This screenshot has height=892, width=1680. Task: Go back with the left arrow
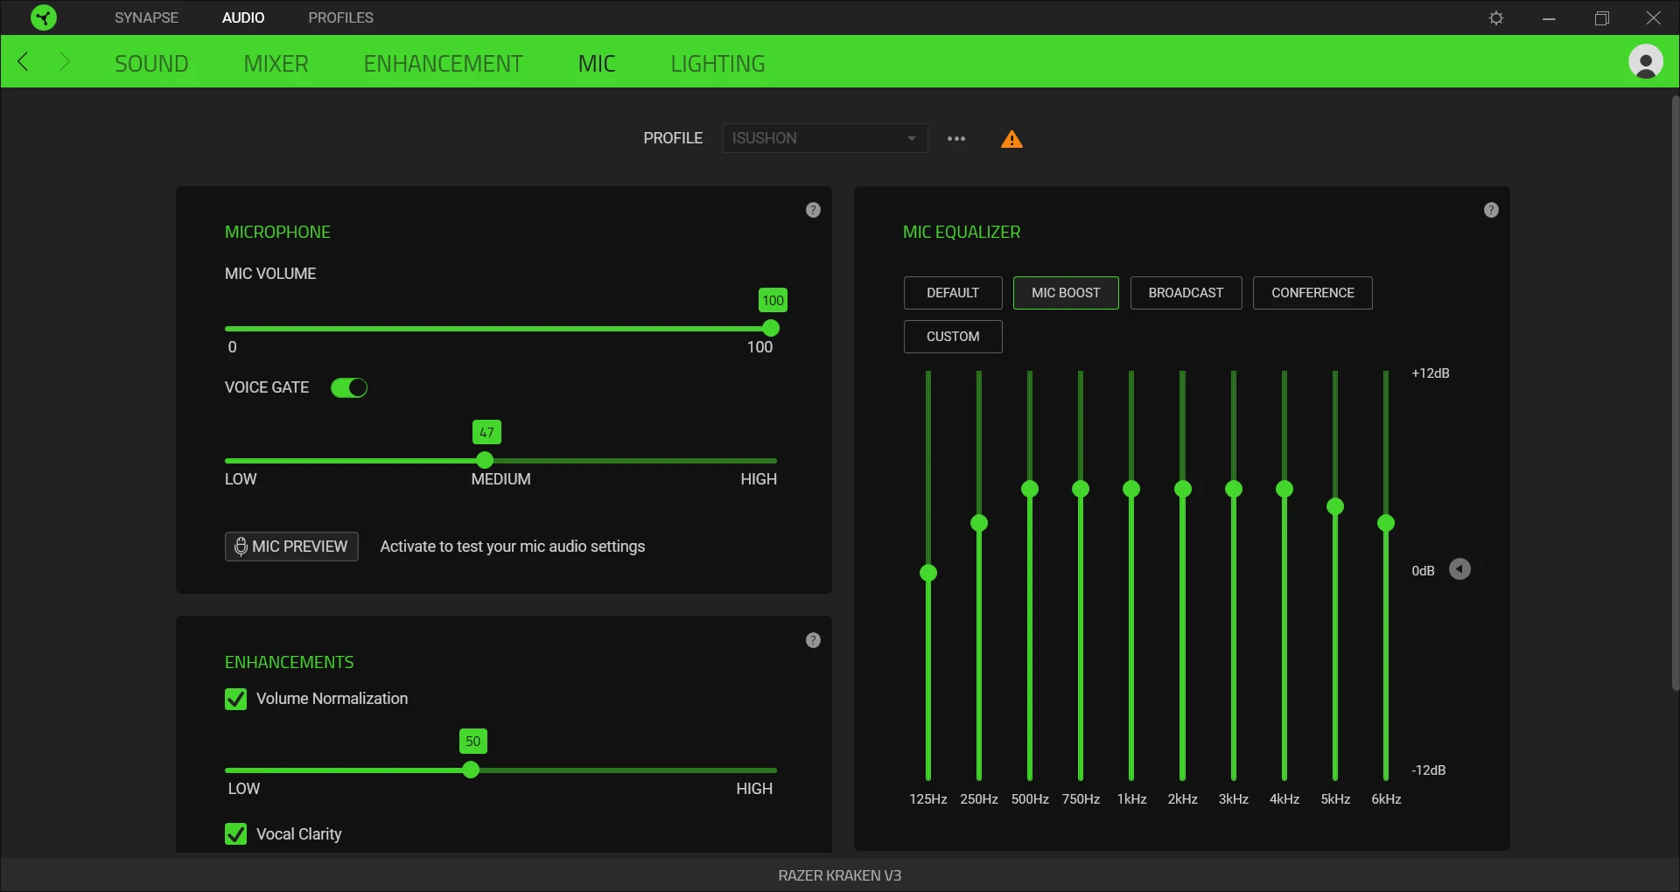24,61
